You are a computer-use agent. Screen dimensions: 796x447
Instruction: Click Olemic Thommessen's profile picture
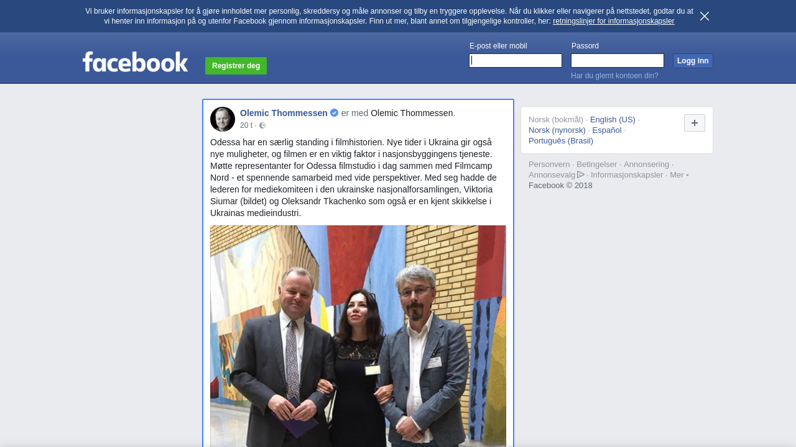(x=223, y=119)
